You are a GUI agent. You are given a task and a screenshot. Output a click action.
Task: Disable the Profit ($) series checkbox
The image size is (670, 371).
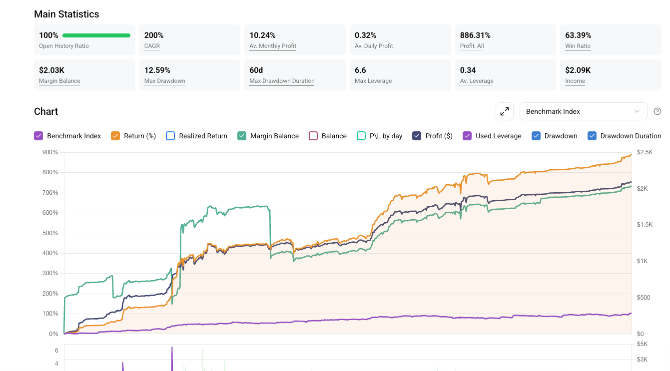417,136
